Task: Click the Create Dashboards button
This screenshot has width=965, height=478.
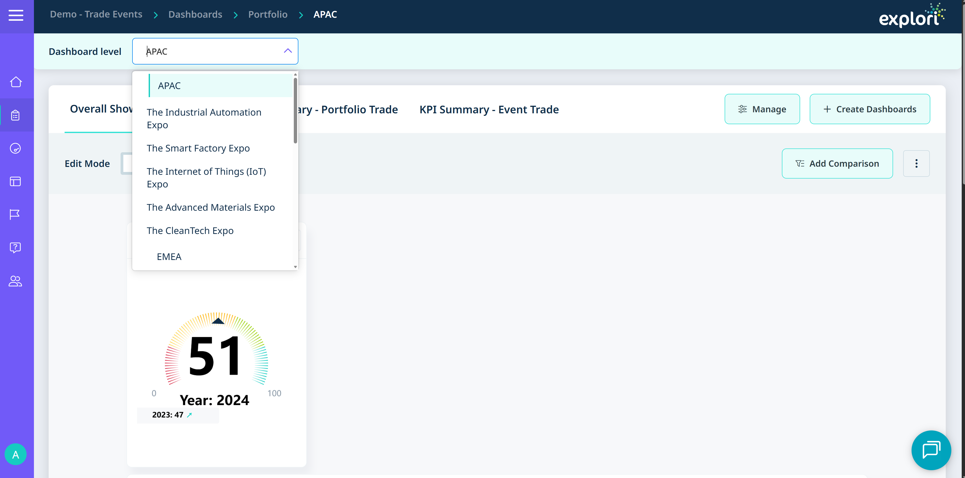Action: pyautogui.click(x=870, y=109)
